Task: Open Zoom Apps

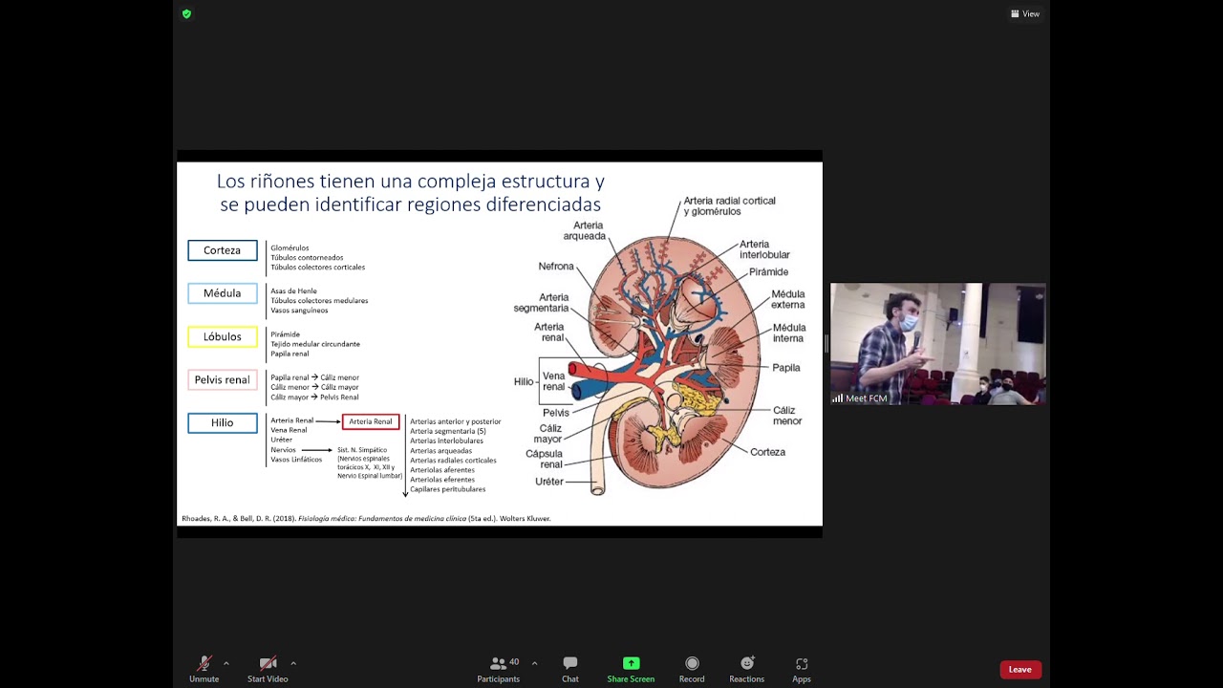Action: 802,670
